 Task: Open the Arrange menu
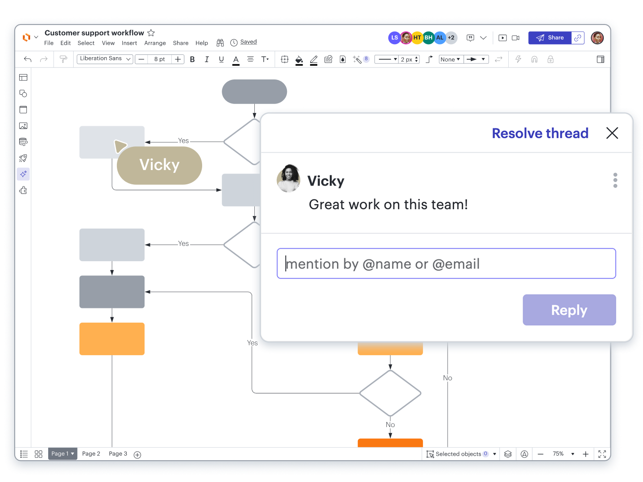pos(155,43)
